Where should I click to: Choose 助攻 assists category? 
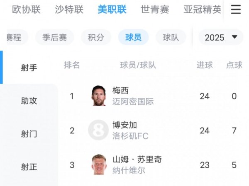click(29, 101)
